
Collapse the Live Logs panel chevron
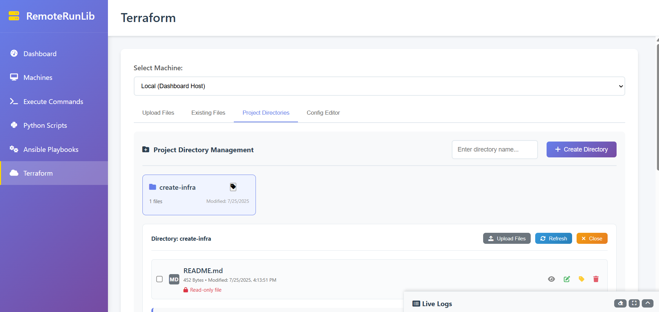[648, 303]
